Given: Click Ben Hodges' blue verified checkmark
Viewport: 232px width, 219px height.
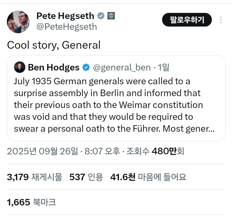Looking at the screenshot, I should click(x=86, y=67).
